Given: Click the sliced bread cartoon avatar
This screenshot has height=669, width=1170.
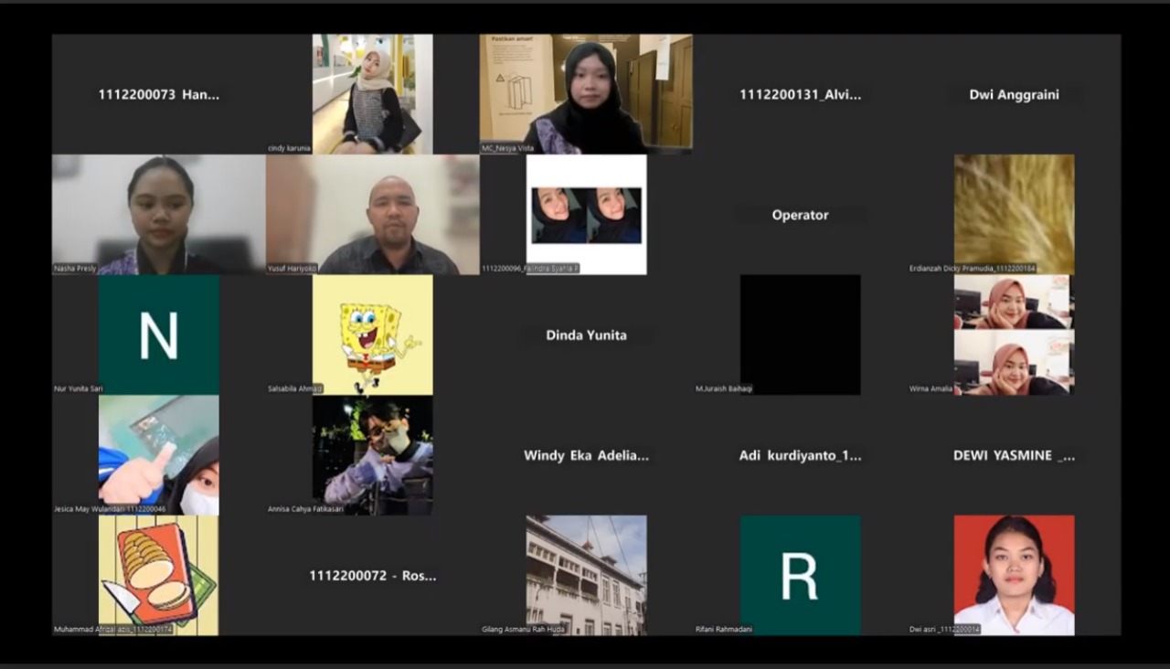Looking at the screenshot, I should (x=158, y=575).
